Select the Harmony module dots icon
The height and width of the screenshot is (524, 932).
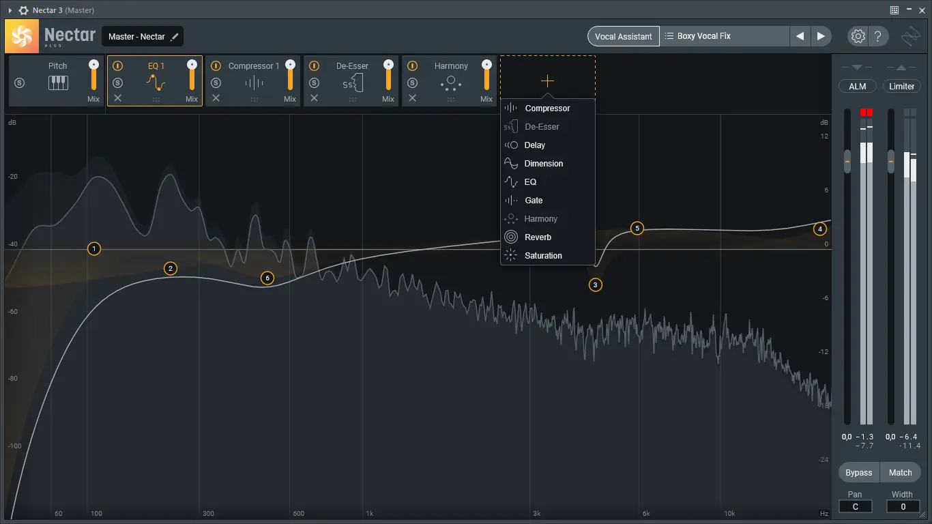click(x=451, y=83)
